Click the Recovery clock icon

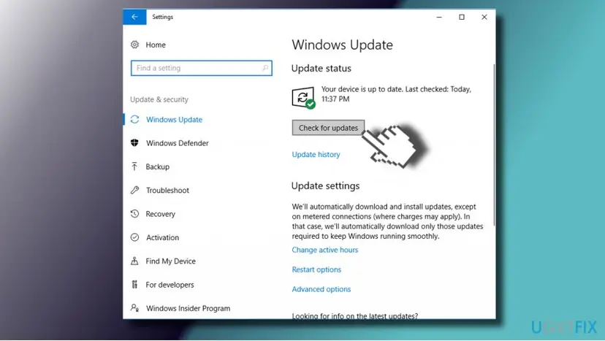[x=134, y=213]
